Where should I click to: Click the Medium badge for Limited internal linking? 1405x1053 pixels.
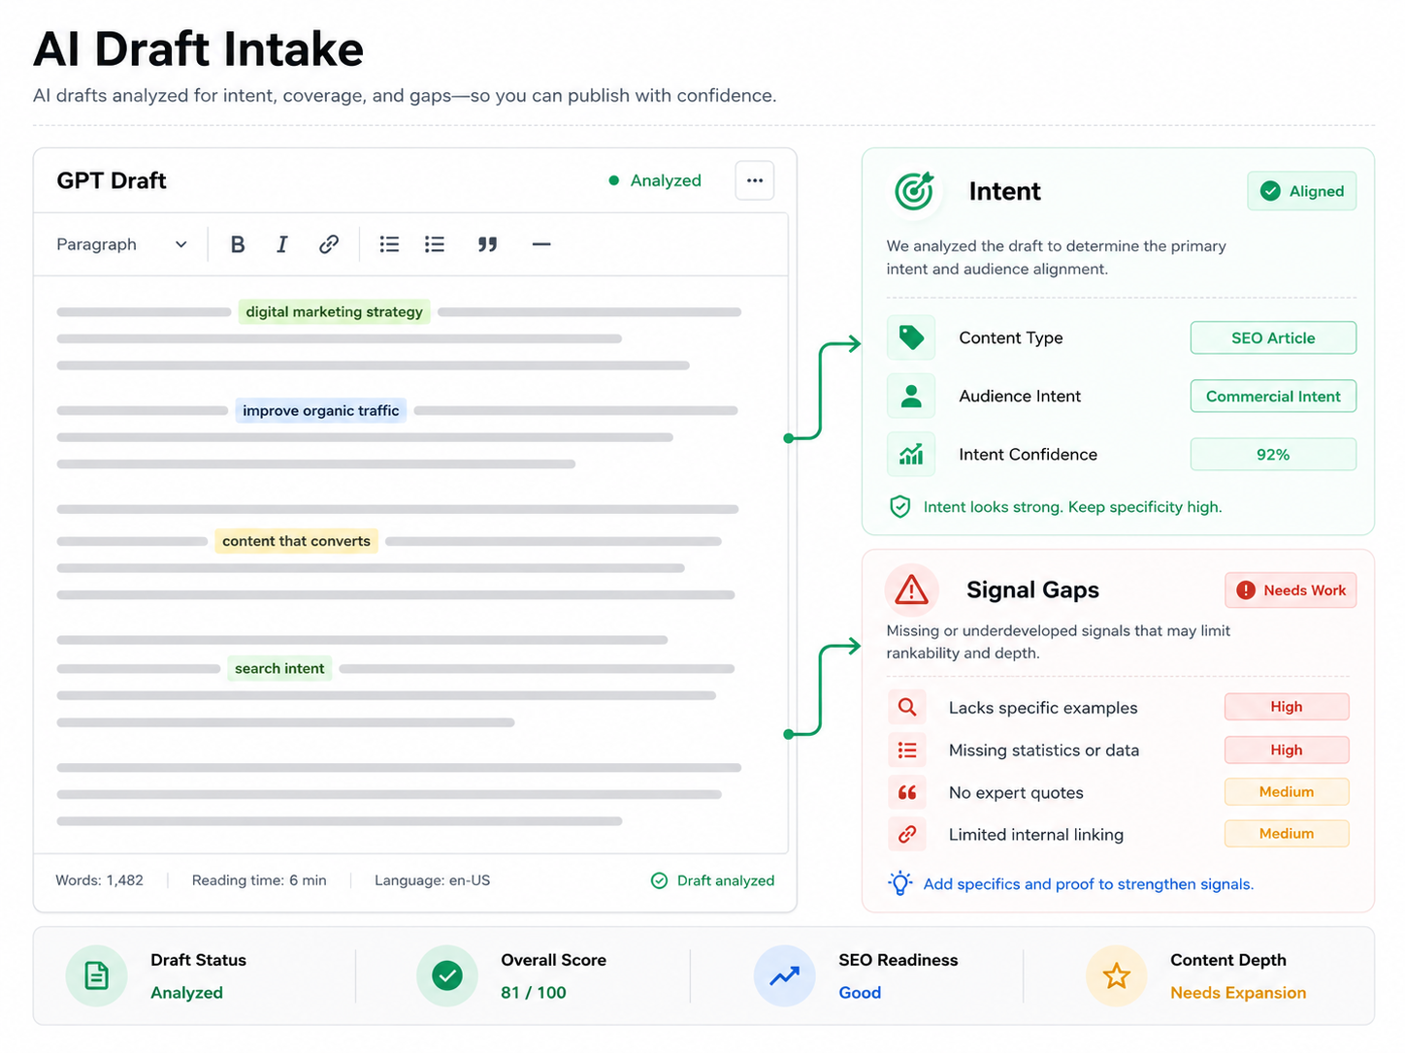[x=1287, y=833]
